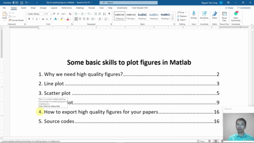Viewport: 254px width, 143px height.
Task: Open the Comments pane
Action: [244, 8]
